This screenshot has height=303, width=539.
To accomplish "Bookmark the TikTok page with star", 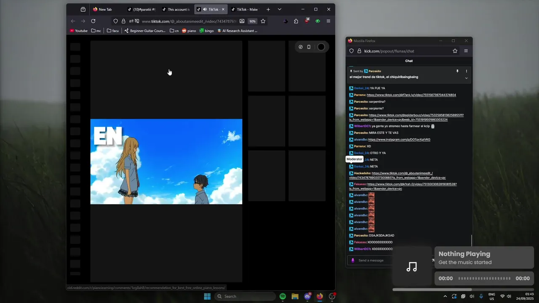I will pyautogui.click(x=263, y=21).
